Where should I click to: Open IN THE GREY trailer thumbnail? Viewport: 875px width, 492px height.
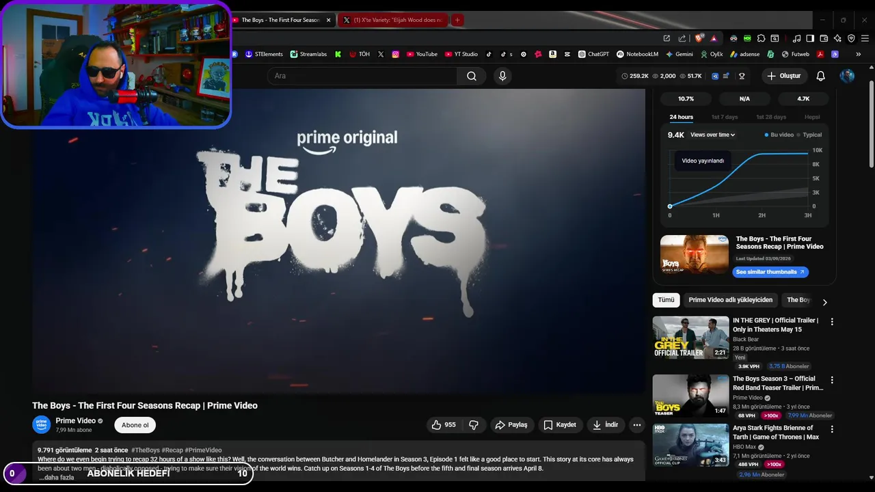pos(690,338)
